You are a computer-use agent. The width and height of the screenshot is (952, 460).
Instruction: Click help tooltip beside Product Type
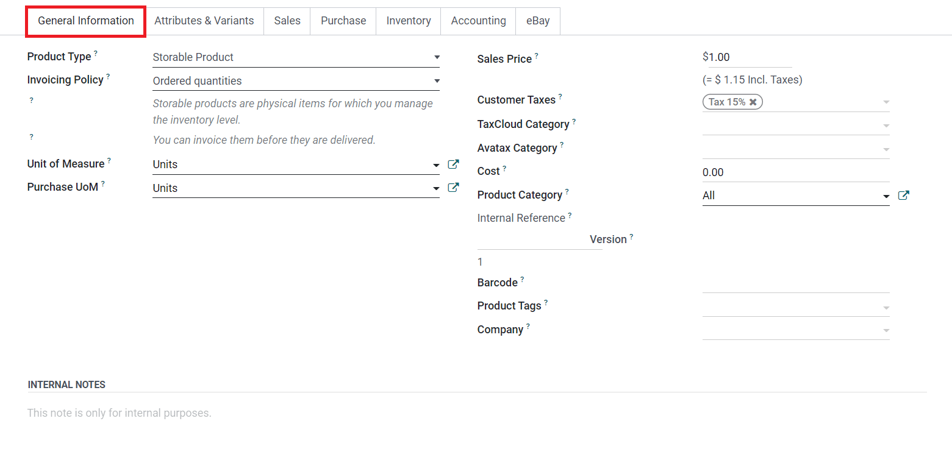click(96, 54)
